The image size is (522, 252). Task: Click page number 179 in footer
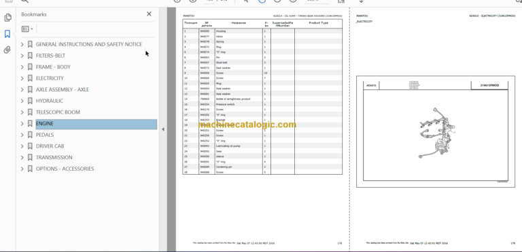(x=512, y=243)
